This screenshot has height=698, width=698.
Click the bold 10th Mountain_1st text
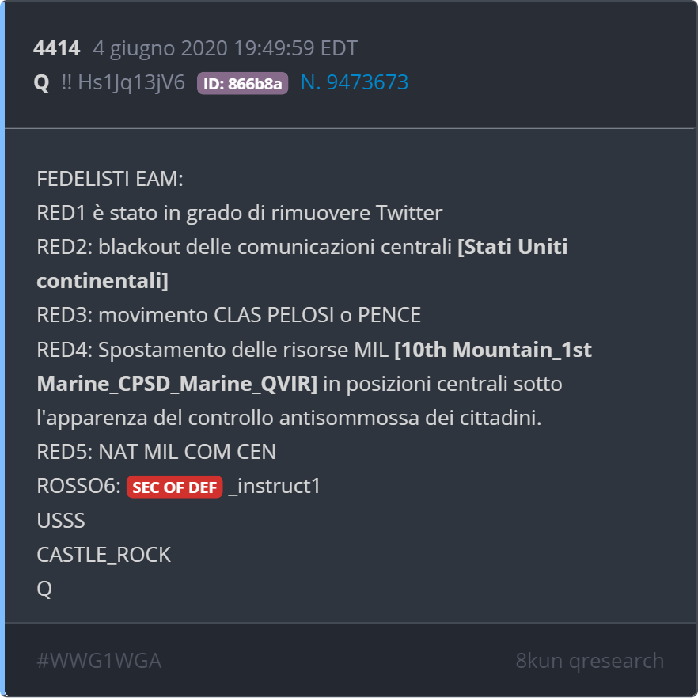pos(492,350)
